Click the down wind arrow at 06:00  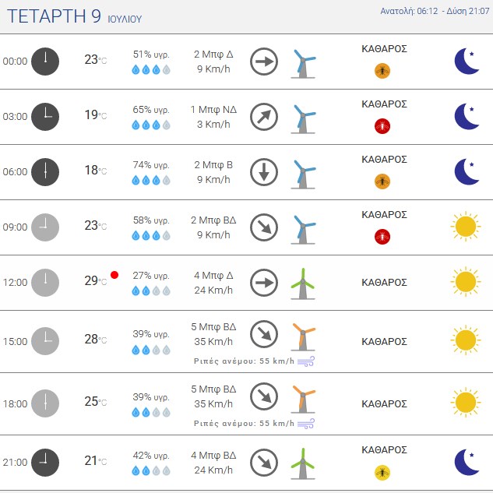click(264, 172)
